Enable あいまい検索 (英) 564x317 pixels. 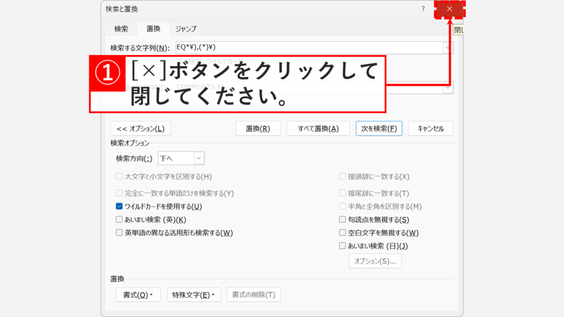click(x=119, y=218)
